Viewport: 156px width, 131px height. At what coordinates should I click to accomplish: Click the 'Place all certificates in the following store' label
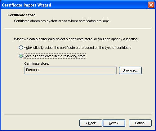pyautogui.click(x=55, y=56)
